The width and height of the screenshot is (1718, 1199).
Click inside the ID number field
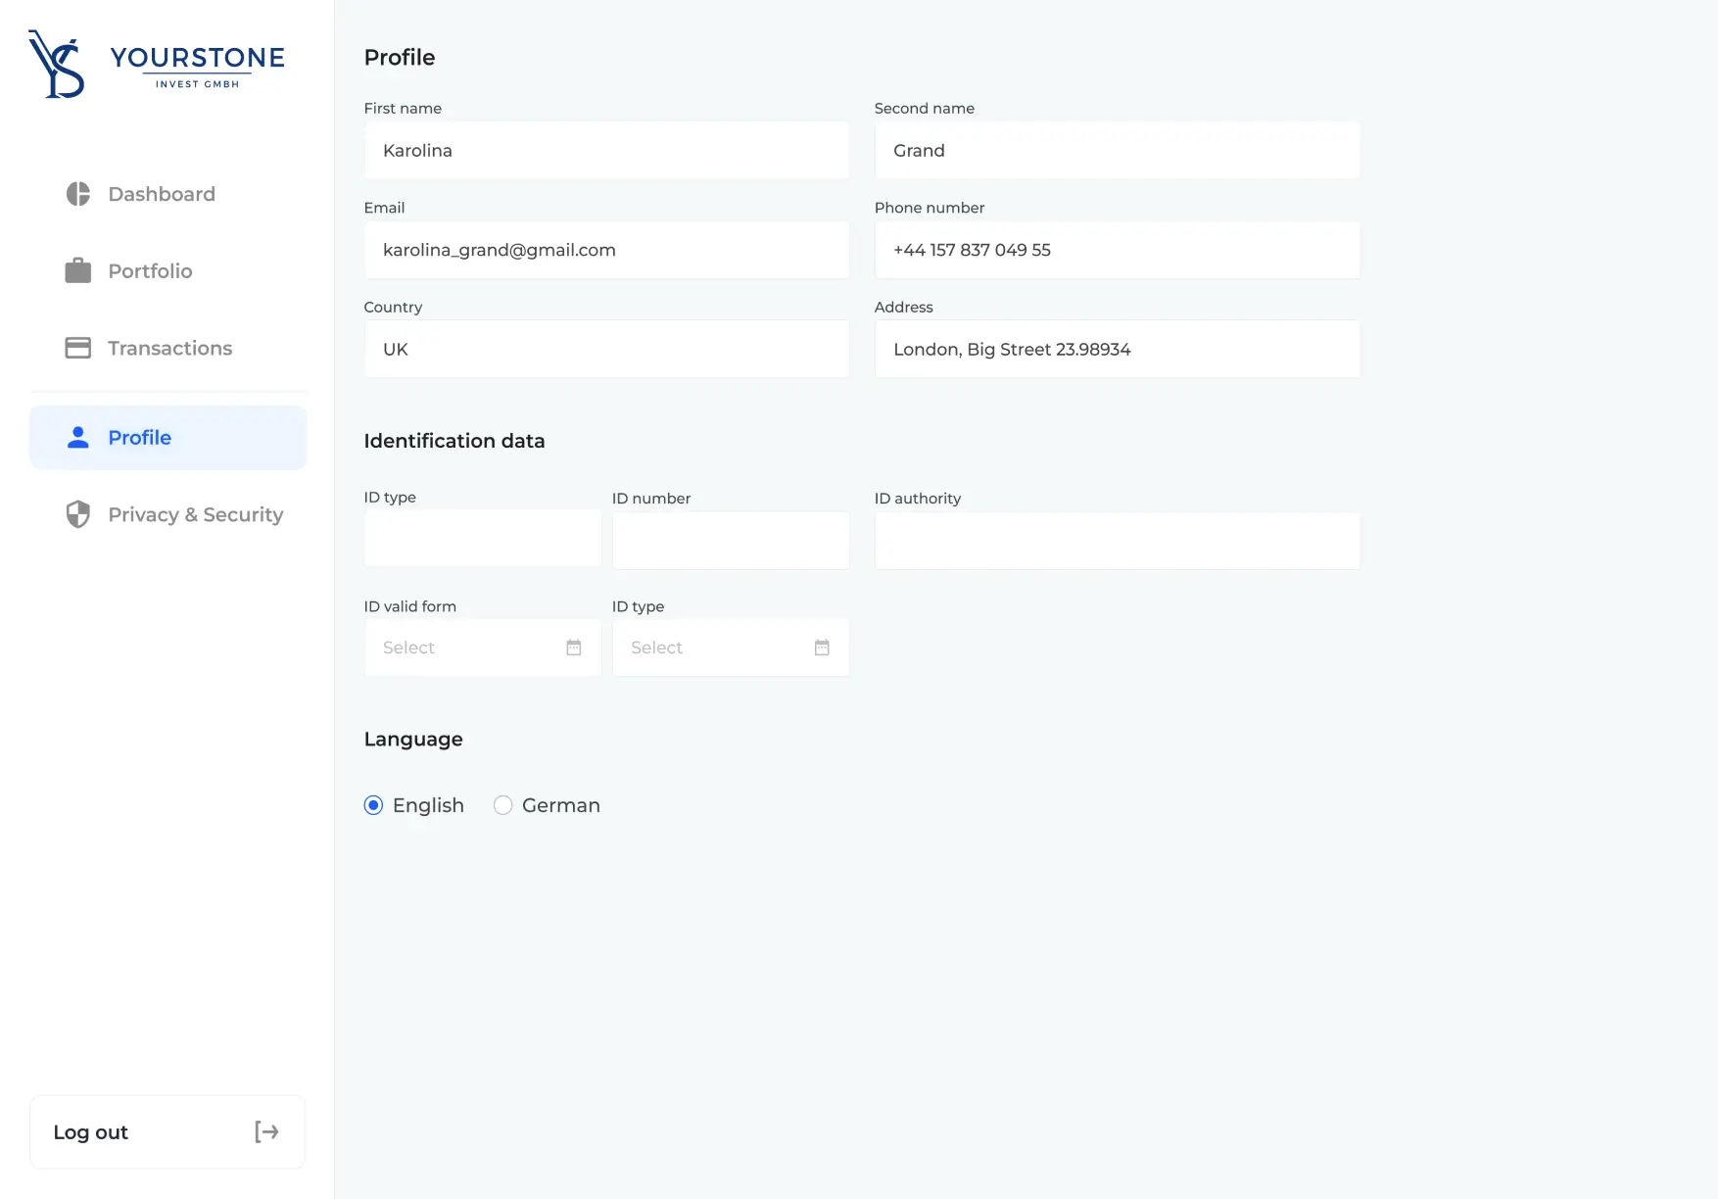click(x=731, y=540)
